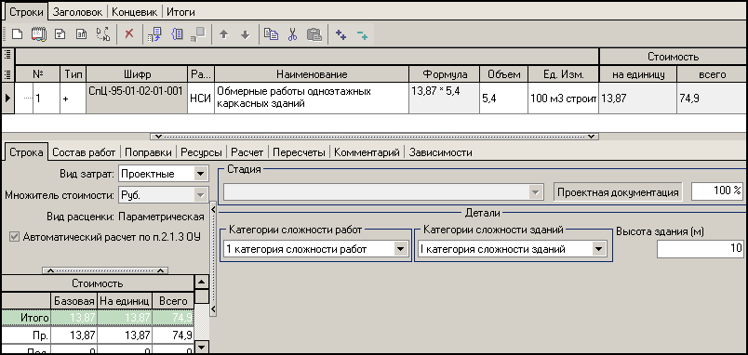Click the Высота здания (м) input field
This screenshot has width=748, height=355.
(700, 249)
